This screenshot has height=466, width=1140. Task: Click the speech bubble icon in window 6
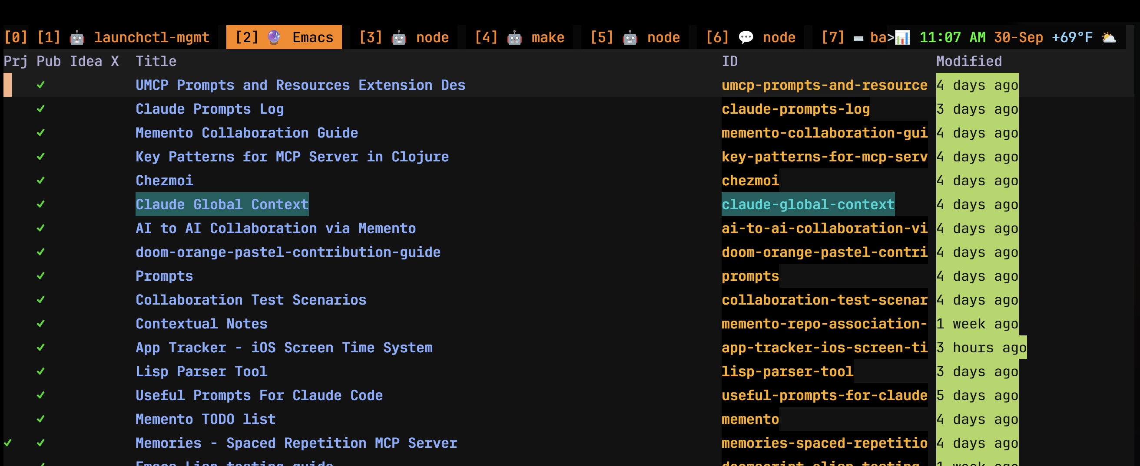click(x=746, y=38)
